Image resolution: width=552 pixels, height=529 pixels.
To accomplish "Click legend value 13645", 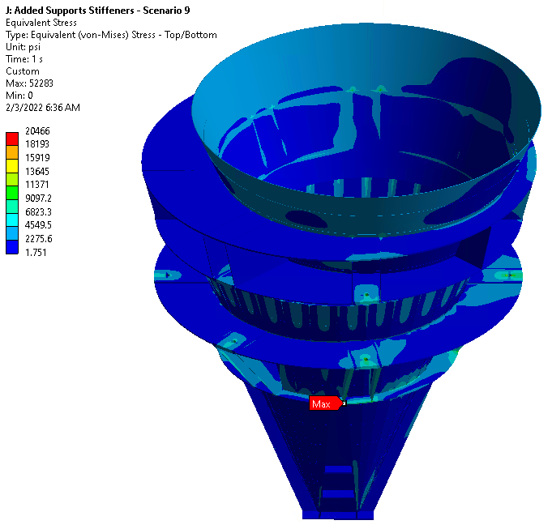I will coord(37,172).
